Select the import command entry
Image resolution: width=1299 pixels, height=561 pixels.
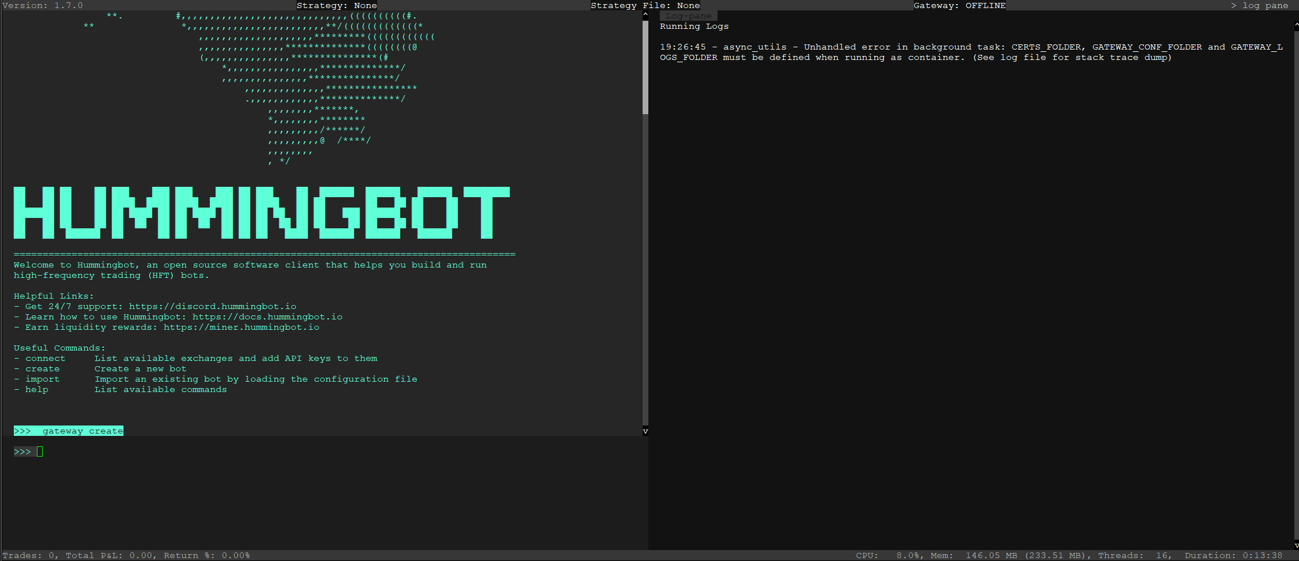click(43, 379)
